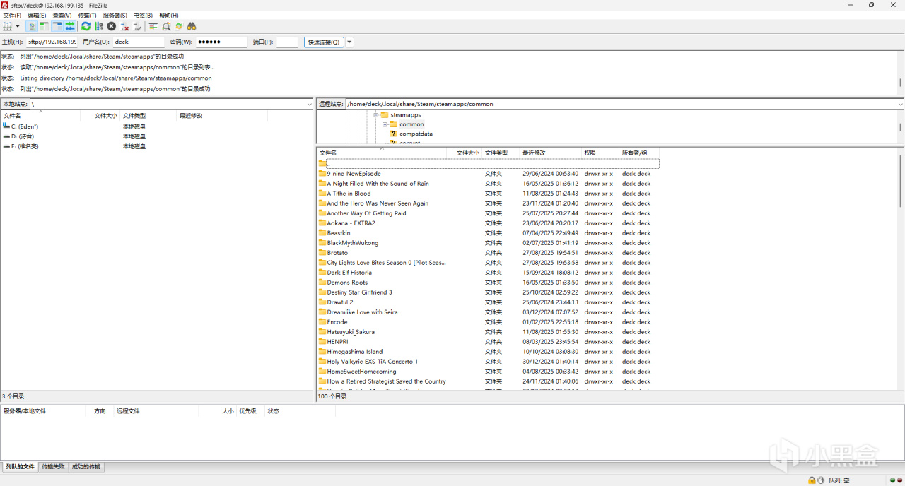905x486 pixels.
Task: Open the Site Manager icon
Action: [7, 26]
